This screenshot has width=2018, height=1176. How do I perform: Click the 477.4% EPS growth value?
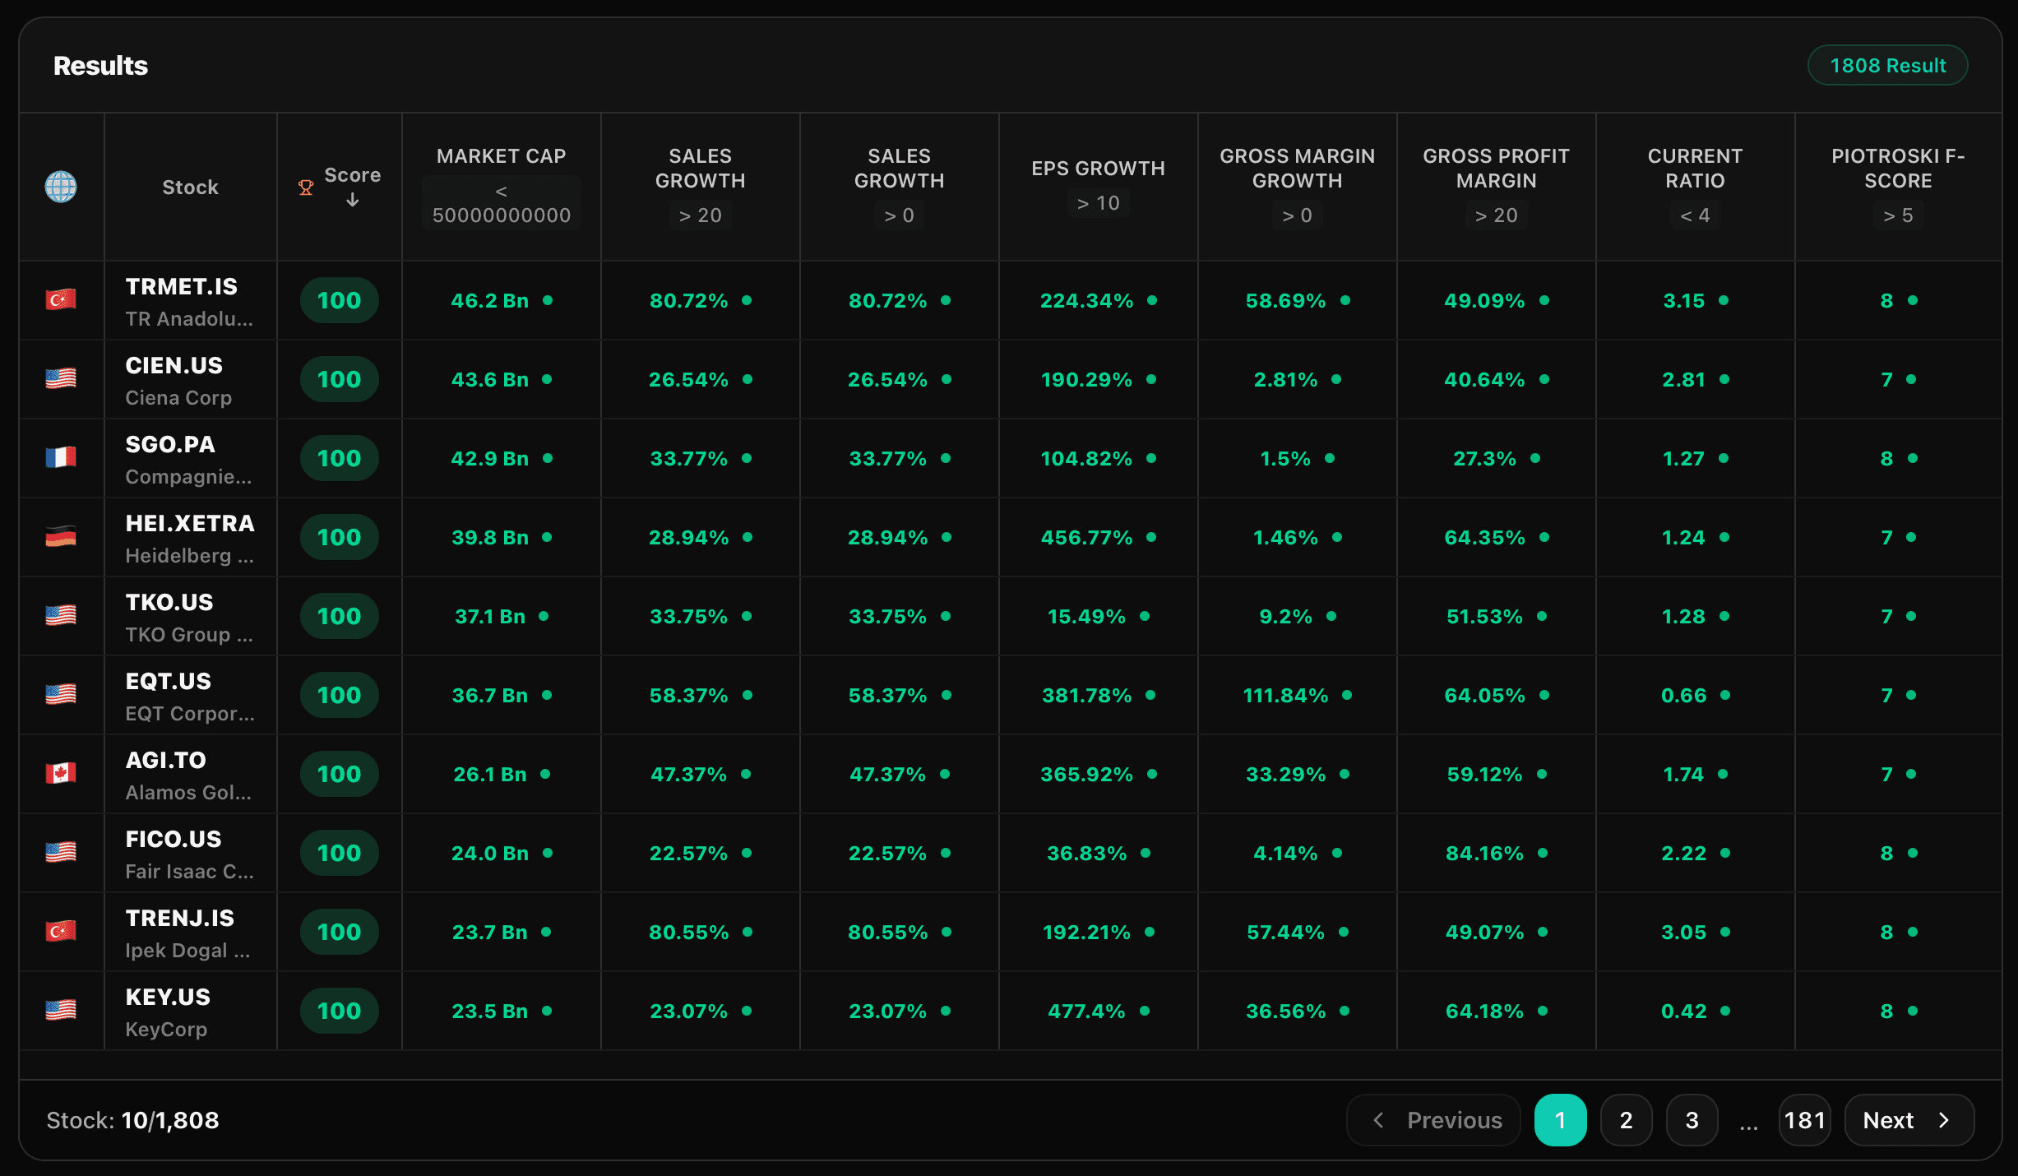click(1087, 1011)
